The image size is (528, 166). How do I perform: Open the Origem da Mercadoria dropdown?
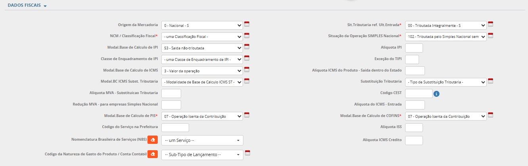(x=202, y=25)
